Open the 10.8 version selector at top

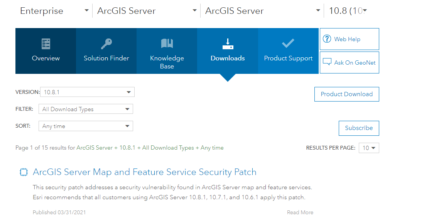(348, 11)
